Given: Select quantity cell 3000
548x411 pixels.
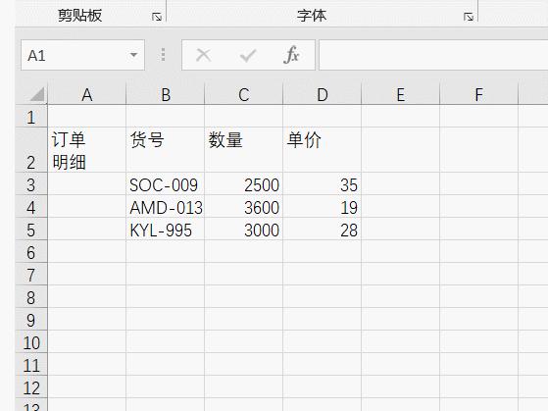Looking at the screenshot, I should click(243, 229).
